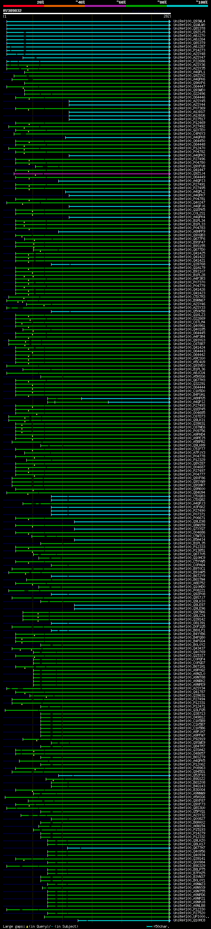This screenshot has width=211, height=929.
Task: Select hit label UniRef100_A2SY48
Action: (x=189, y=54)
